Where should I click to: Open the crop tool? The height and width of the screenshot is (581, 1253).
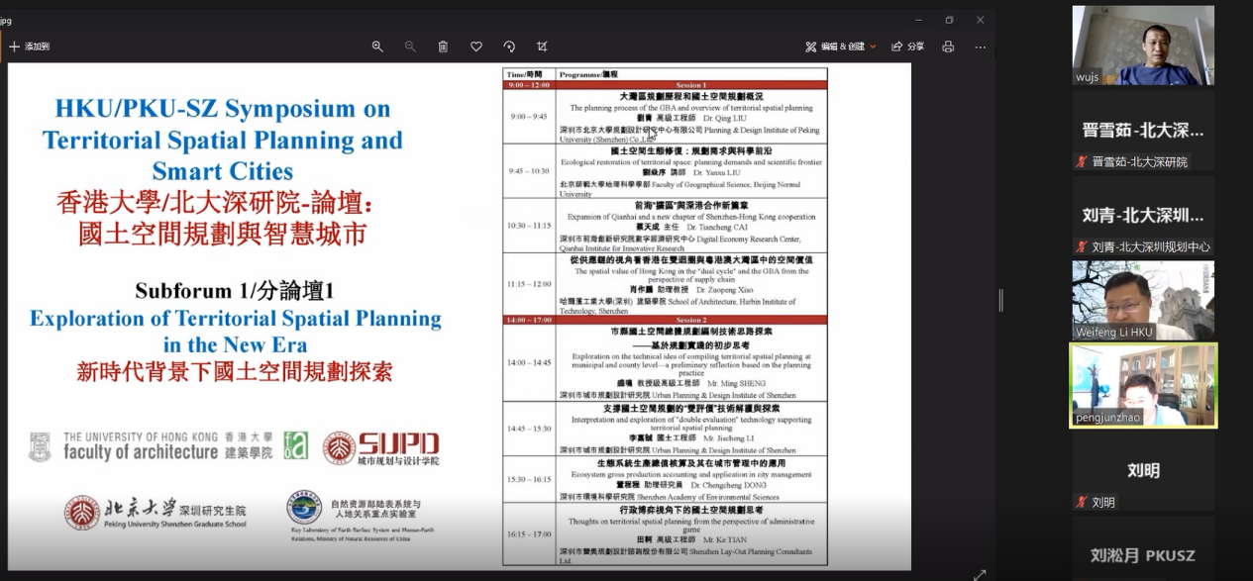542,47
